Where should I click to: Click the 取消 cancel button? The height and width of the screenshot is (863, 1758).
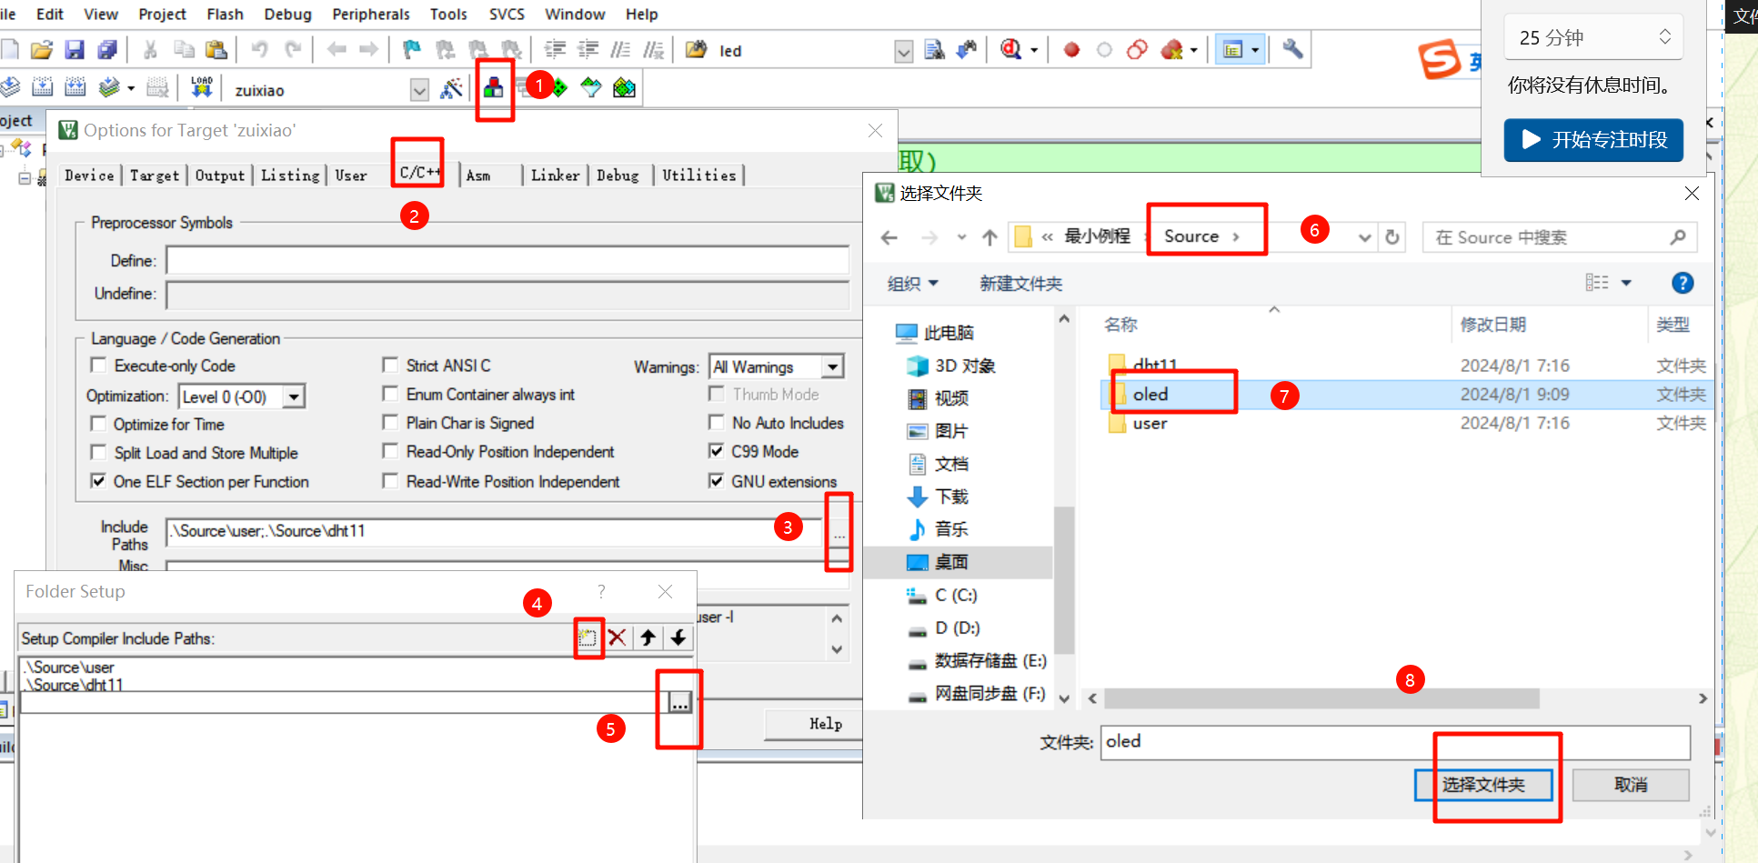click(x=1631, y=784)
